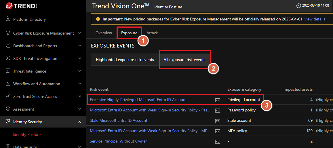Switch to the Attack tab

[x=152, y=33]
